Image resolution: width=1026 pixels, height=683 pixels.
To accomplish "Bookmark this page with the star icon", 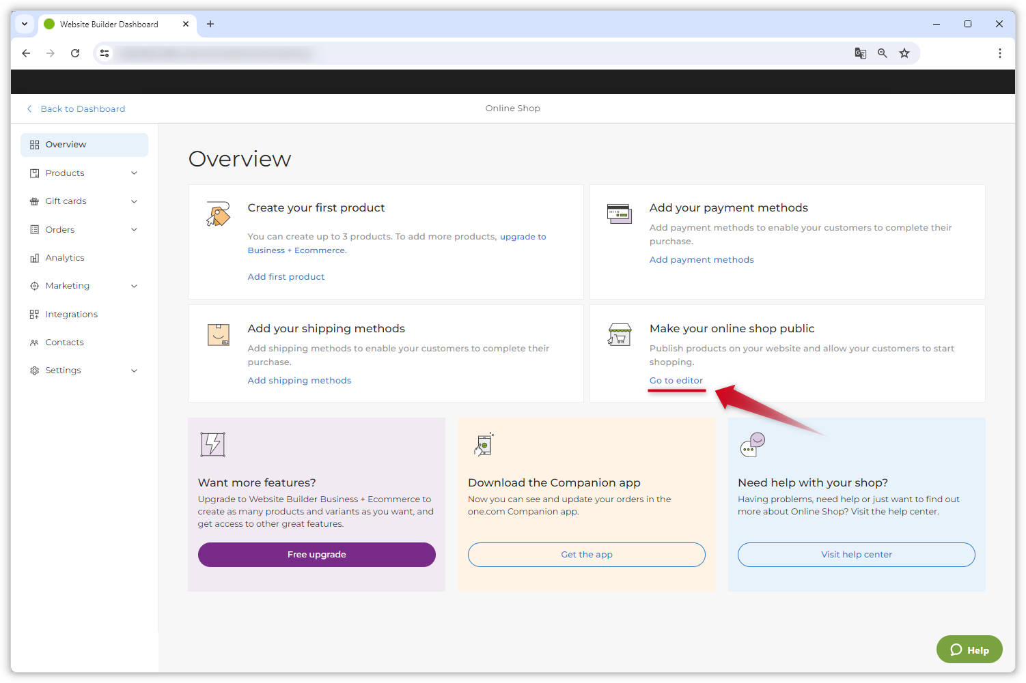I will coord(904,53).
